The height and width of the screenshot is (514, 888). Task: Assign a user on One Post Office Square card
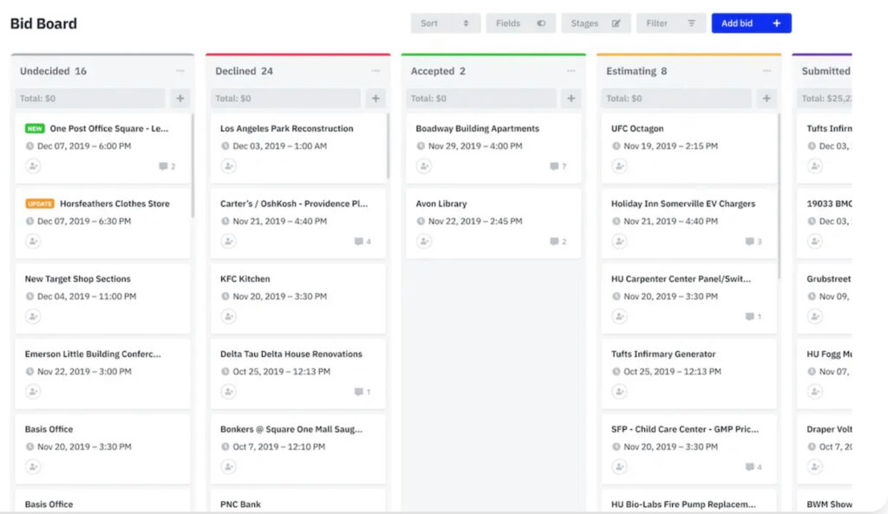coord(33,166)
